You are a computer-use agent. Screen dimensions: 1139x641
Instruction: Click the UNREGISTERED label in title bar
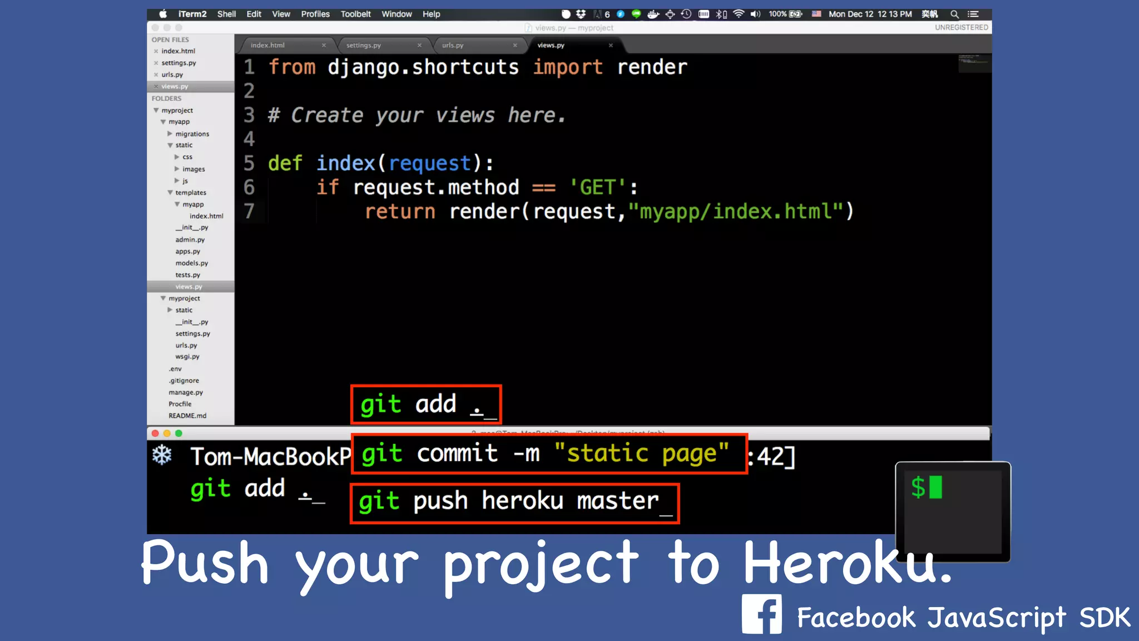coord(961,27)
